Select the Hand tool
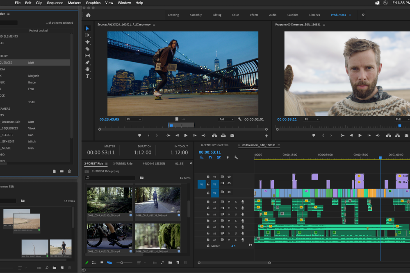The height and width of the screenshot is (273, 410). (x=87, y=70)
